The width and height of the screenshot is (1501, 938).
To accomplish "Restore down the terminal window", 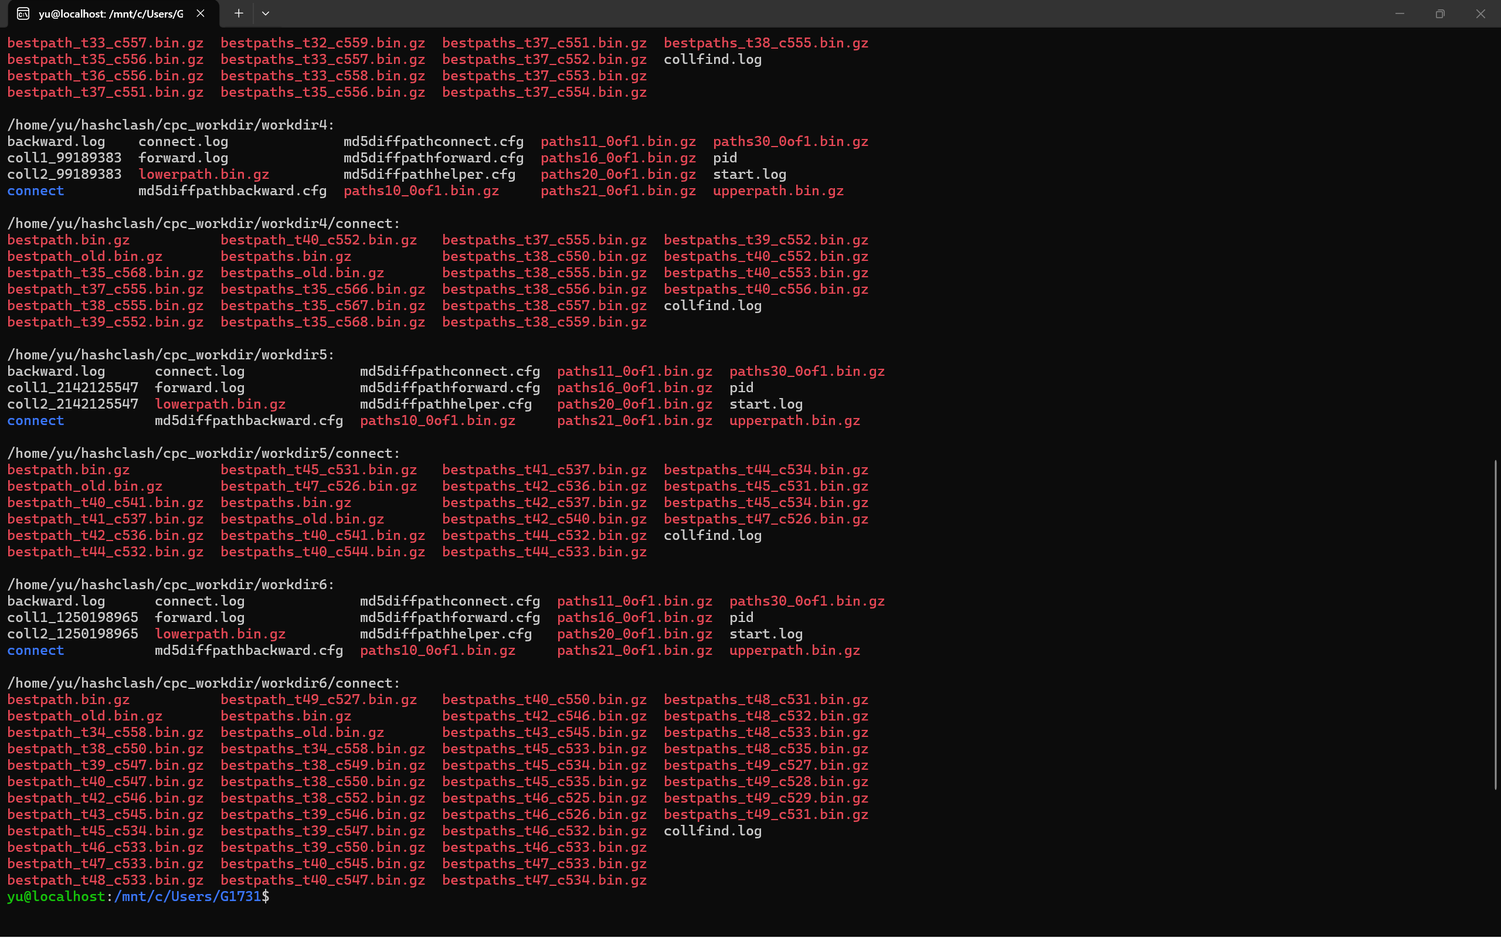I will tap(1439, 13).
